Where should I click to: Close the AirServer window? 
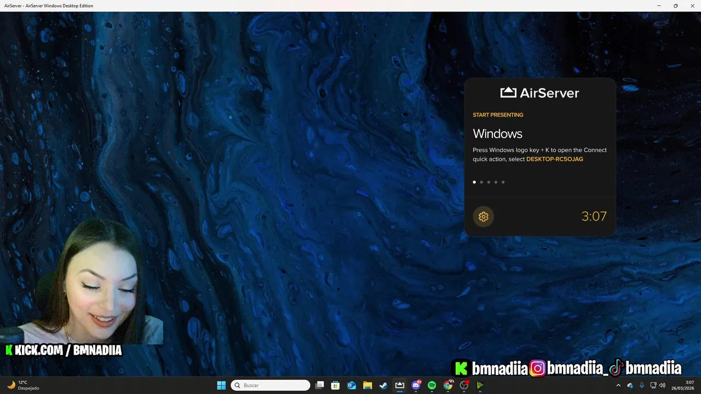(x=693, y=5)
